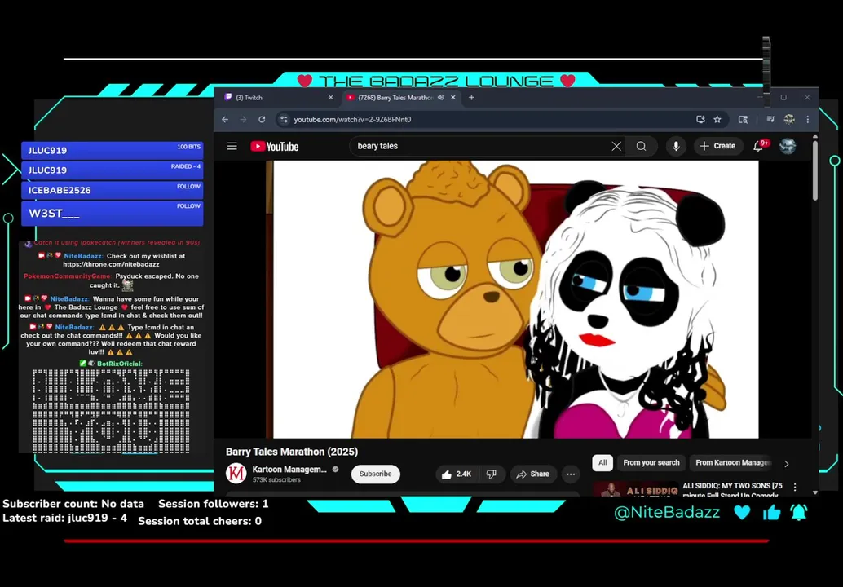The height and width of the screenshot is (587, 843).
Task: Click the YouTube page vertical scrollbar
Action: click(815, 172)
